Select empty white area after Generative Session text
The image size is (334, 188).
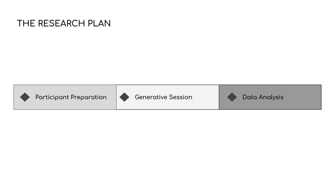click(206, 97)
